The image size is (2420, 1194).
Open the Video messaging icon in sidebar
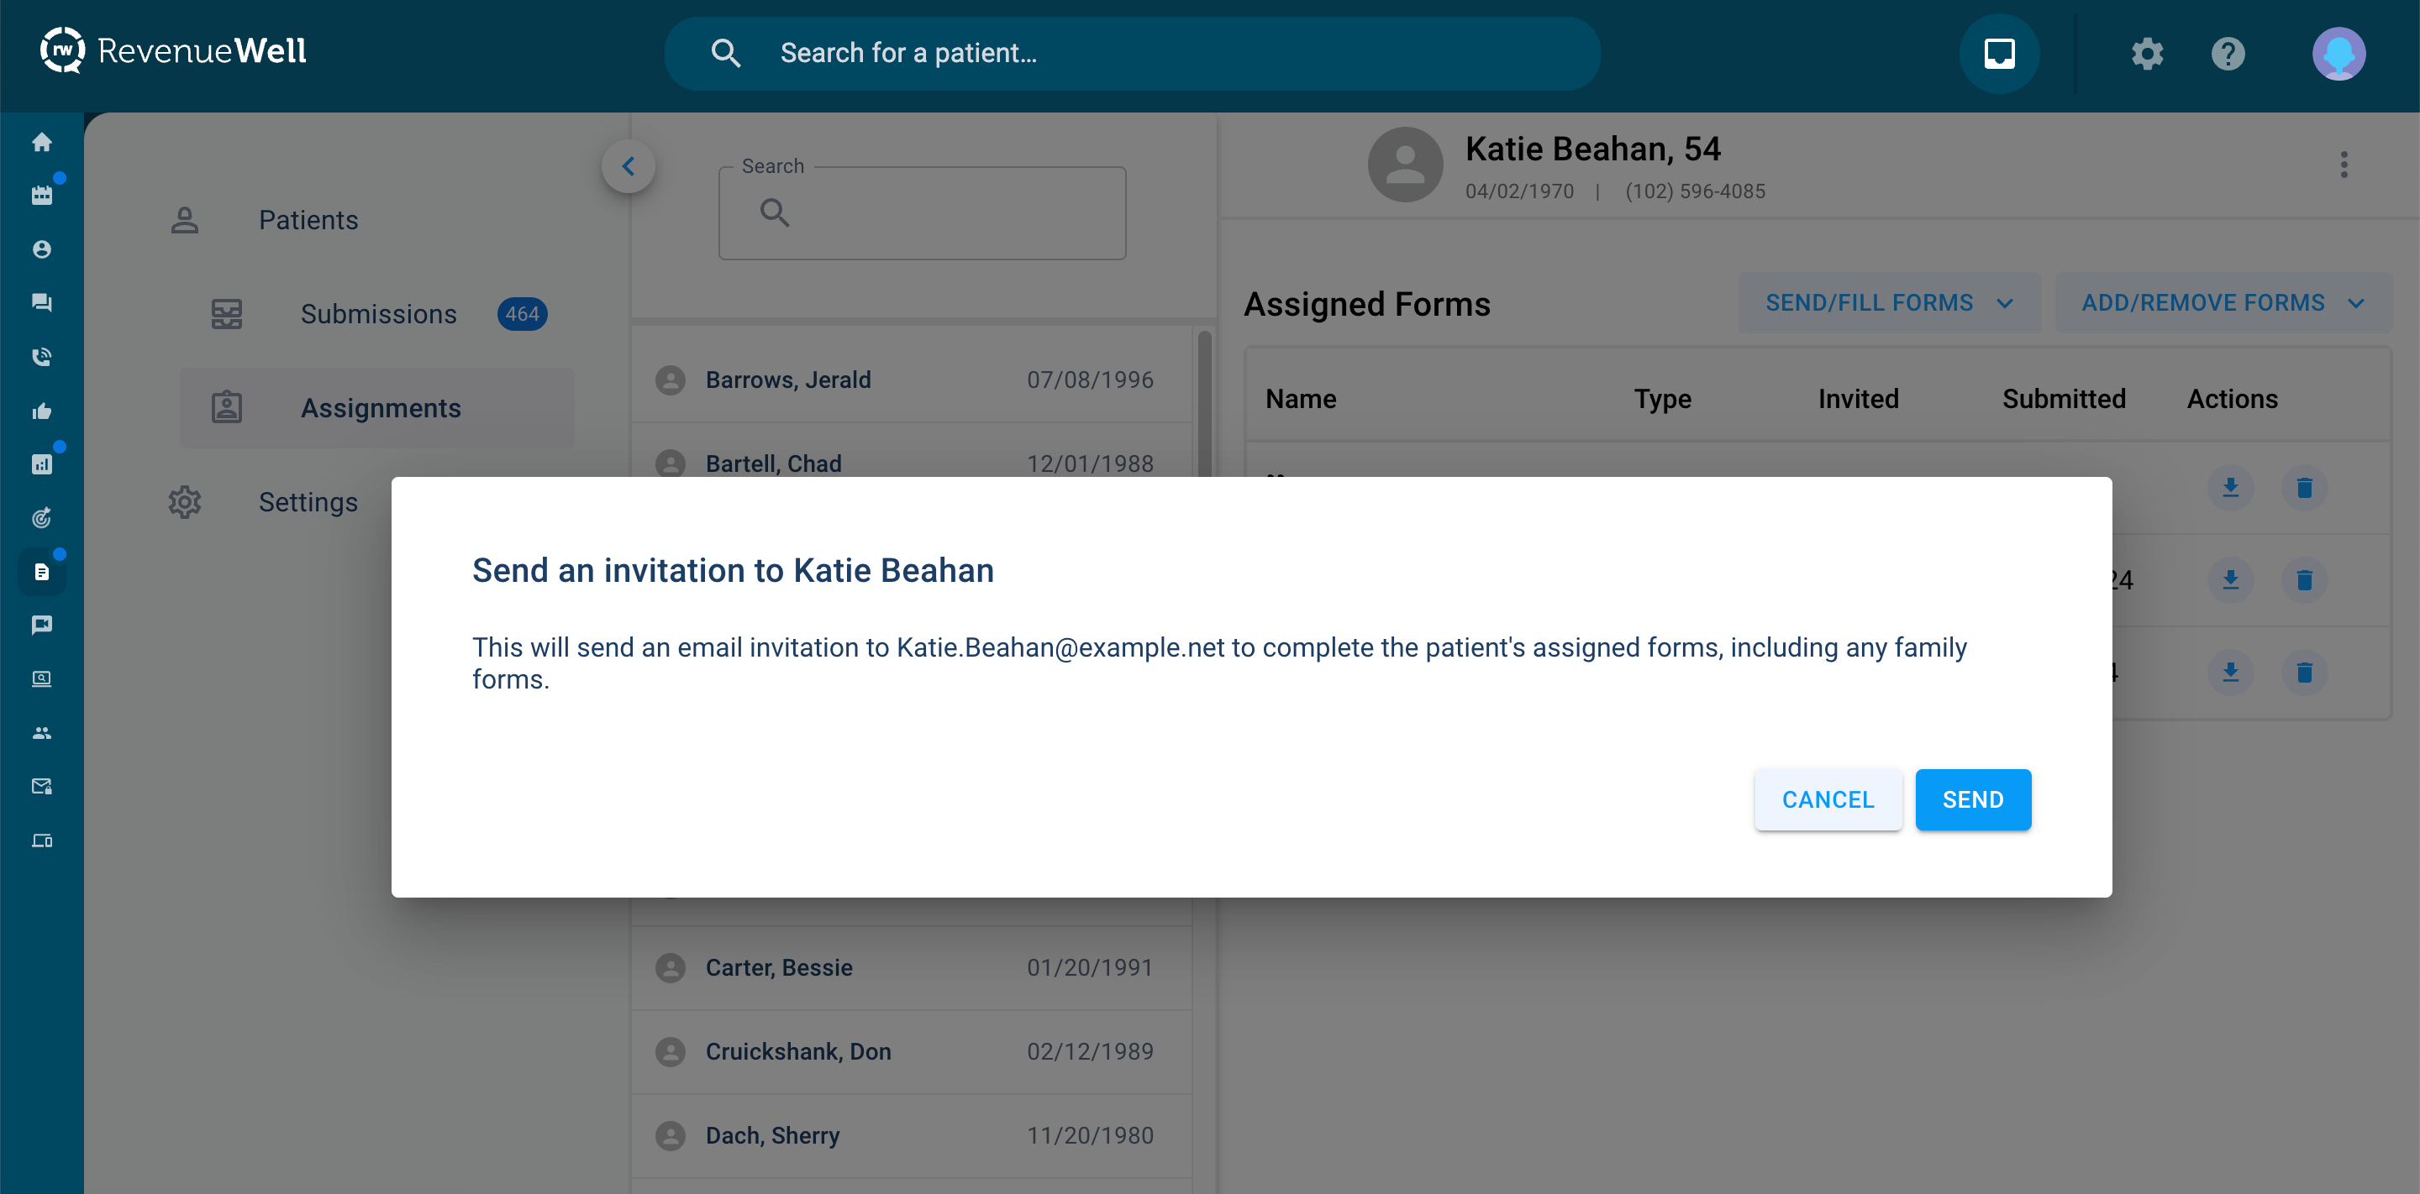coord(41,624)
